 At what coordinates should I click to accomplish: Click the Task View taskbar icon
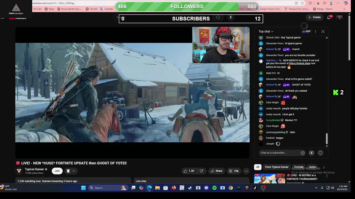133,188
